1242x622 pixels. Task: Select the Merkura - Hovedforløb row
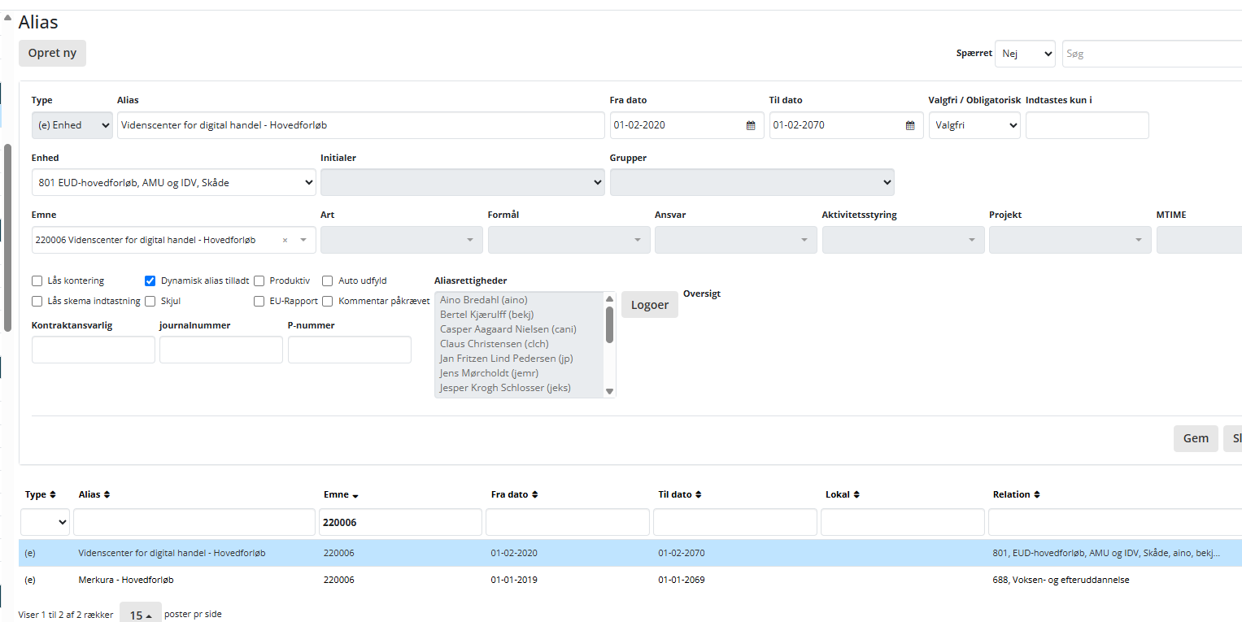pos(126,581)
